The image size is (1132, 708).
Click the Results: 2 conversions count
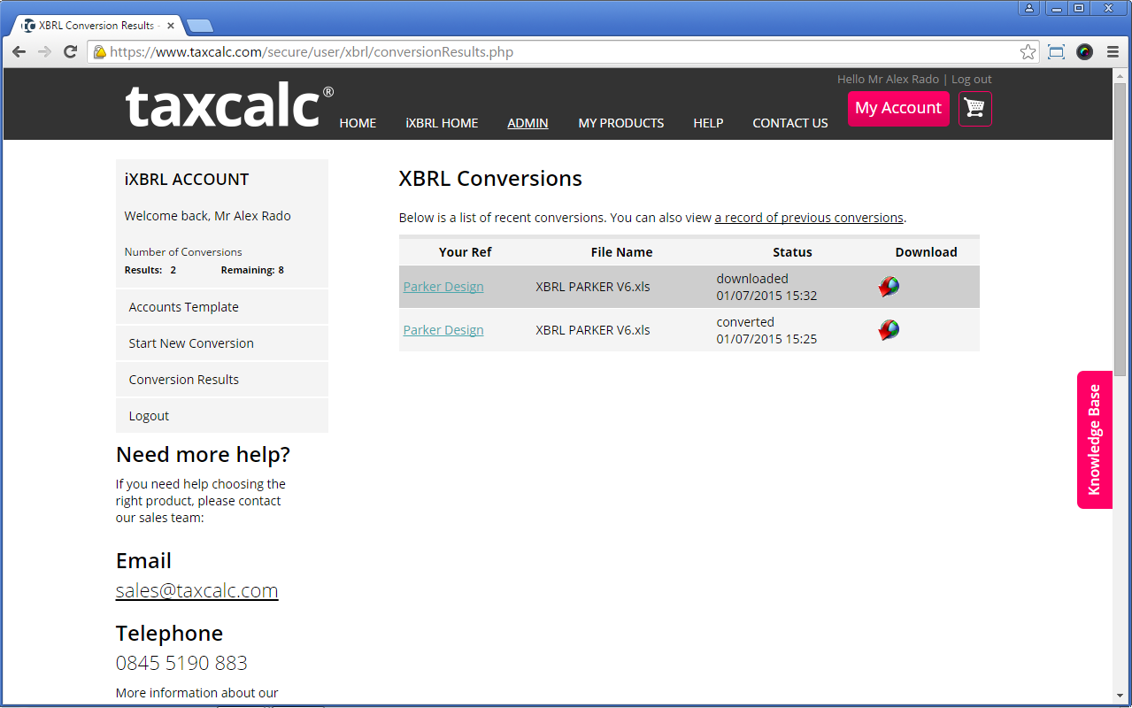[x=150, y=270]
